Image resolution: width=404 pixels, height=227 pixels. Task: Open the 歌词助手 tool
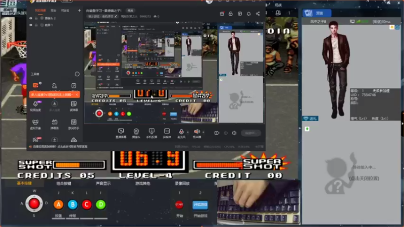click(x=74, y=124)
